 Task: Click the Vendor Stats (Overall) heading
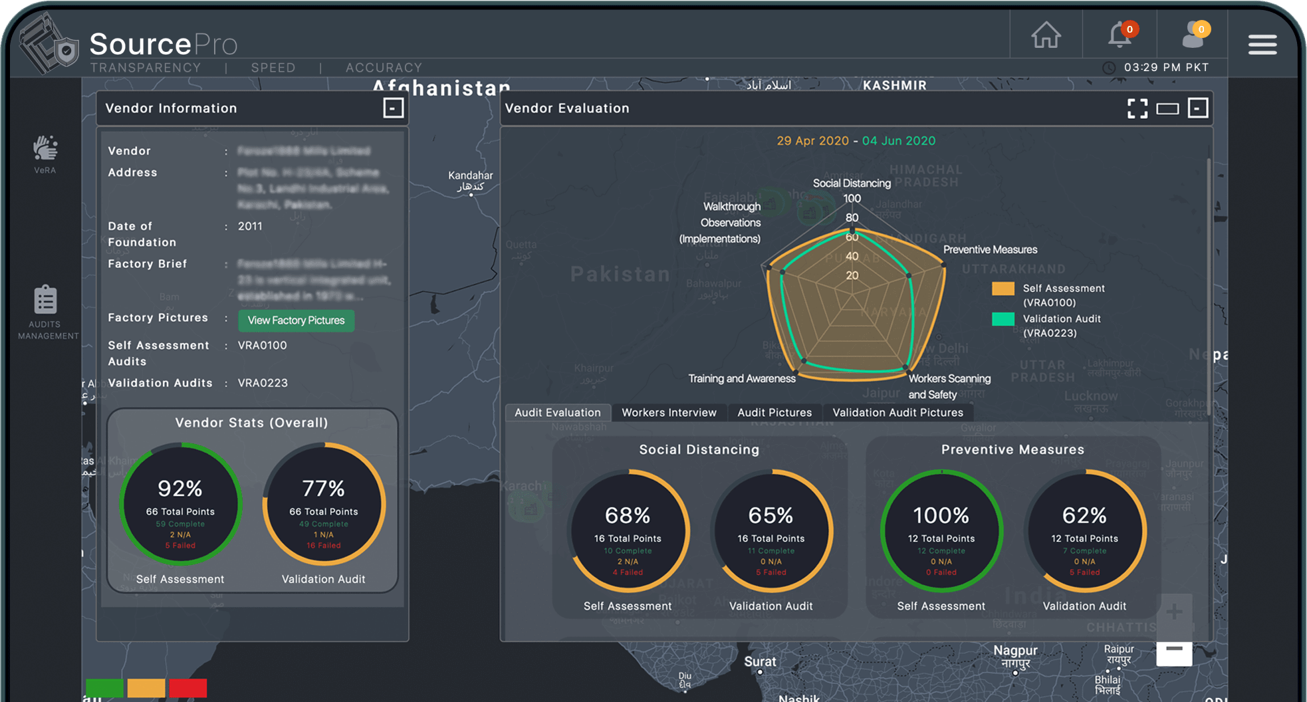click(251, 423)
